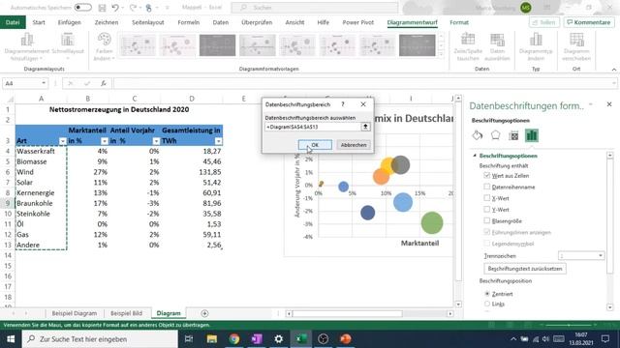Expand the chart styles gallery
The width and height of the screenshot is (620, 348).
442,54
